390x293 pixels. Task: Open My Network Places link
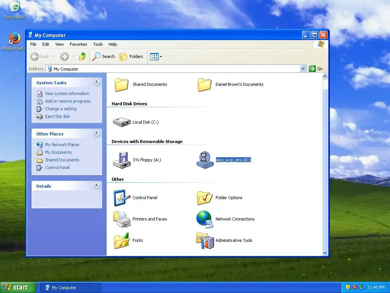[x=62, y=145]
